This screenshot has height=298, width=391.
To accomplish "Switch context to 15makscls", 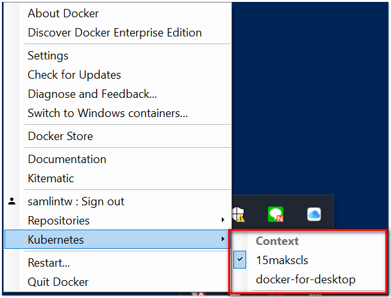I will [308, 260].
